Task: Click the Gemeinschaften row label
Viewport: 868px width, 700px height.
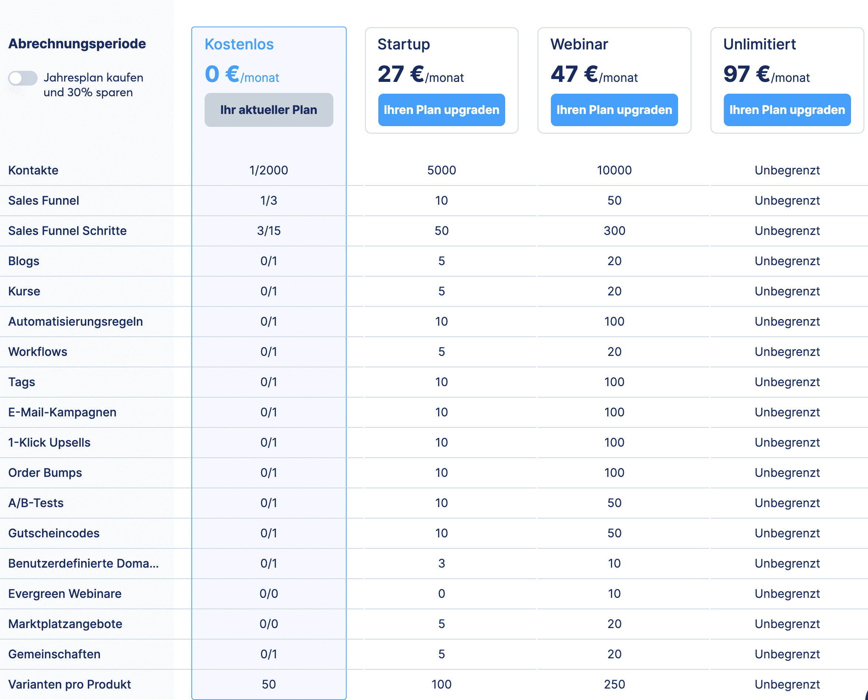Action: (x=55, y=654)
